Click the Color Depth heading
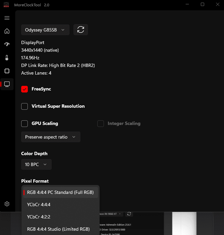This screenshot has width=224, height=235. 34,153
